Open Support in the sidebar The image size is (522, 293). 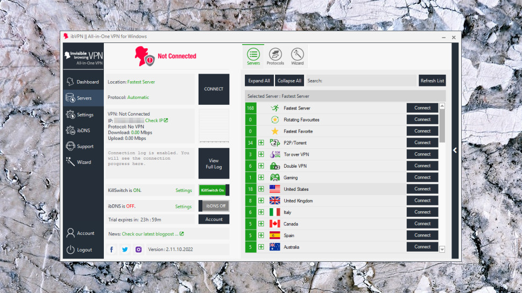83,146
